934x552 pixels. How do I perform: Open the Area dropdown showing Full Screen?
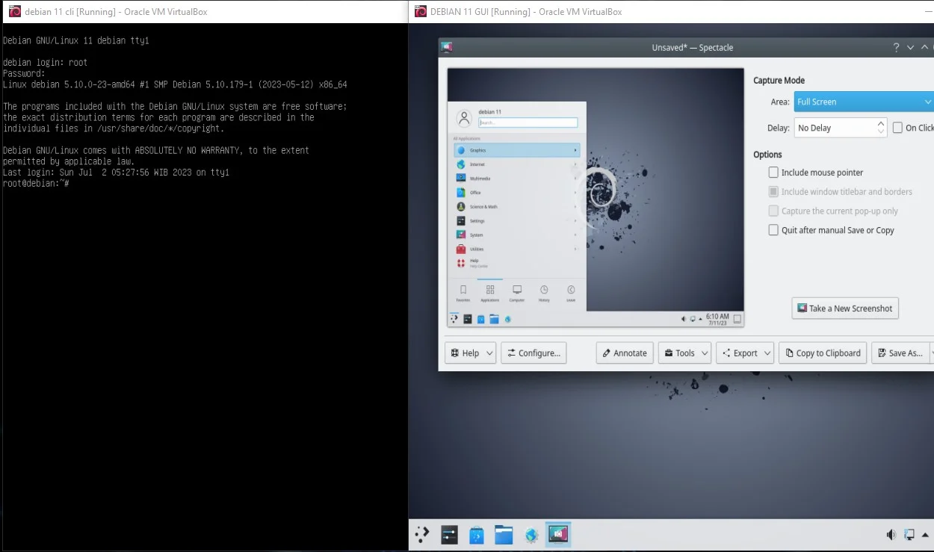click(x=863, y=102)
